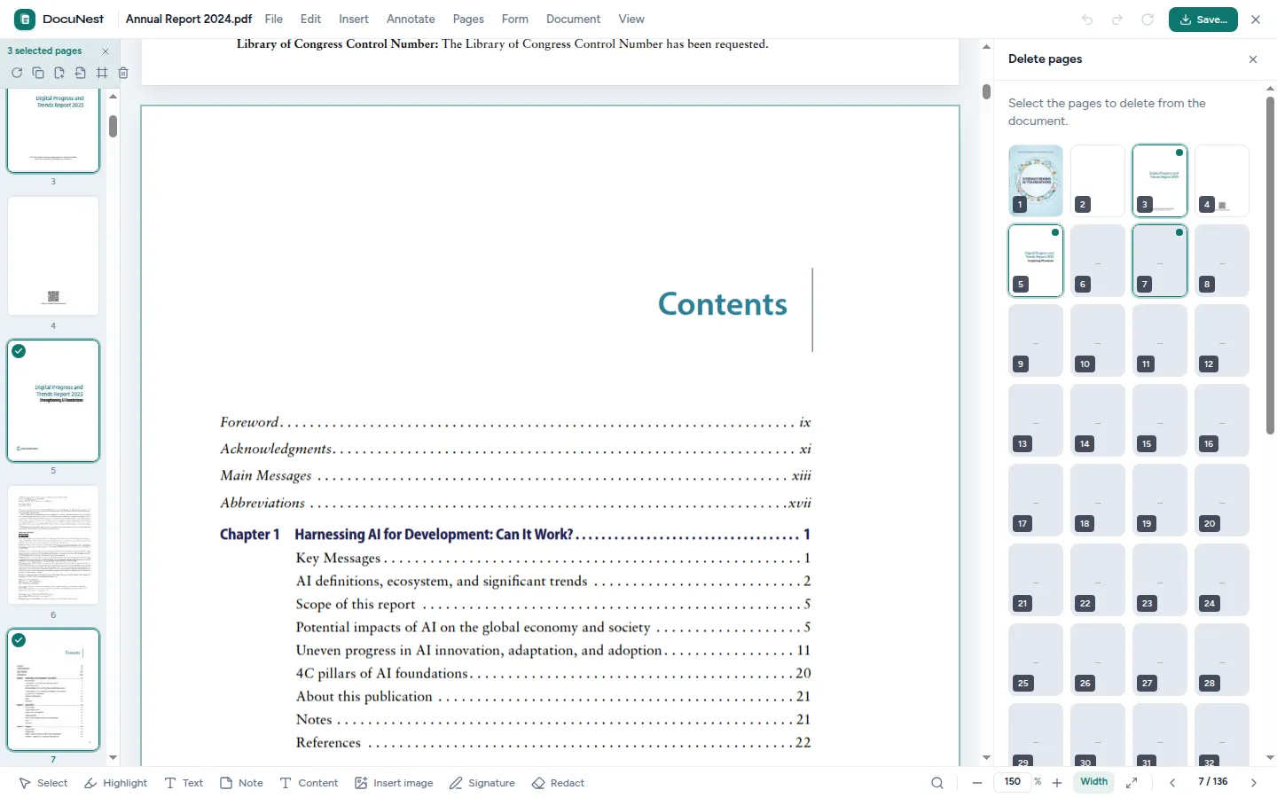
Task: Deselect page 5 in Delete pages grid
Action: [1036, 261]
